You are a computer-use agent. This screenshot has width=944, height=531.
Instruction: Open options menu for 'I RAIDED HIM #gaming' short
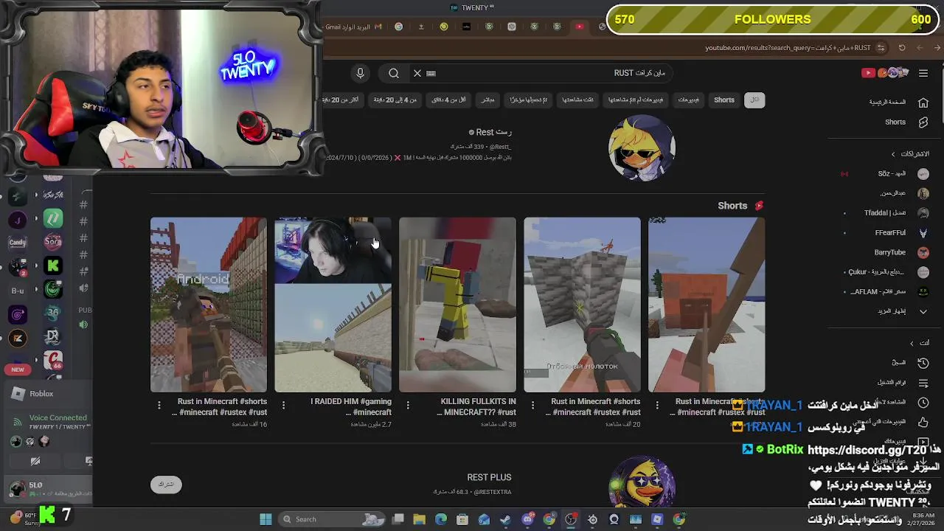pyautogui.click(x=283, y=405)
